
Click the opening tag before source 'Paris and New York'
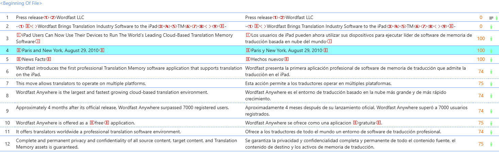(x=19, y=50)
